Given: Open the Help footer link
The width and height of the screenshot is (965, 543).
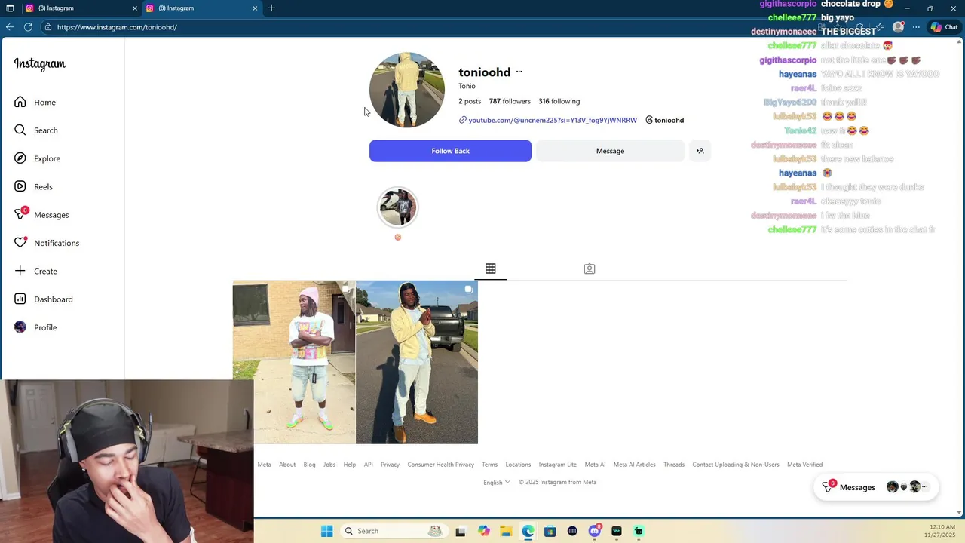Looking at the screenshot, I should (x=350, y=465).
